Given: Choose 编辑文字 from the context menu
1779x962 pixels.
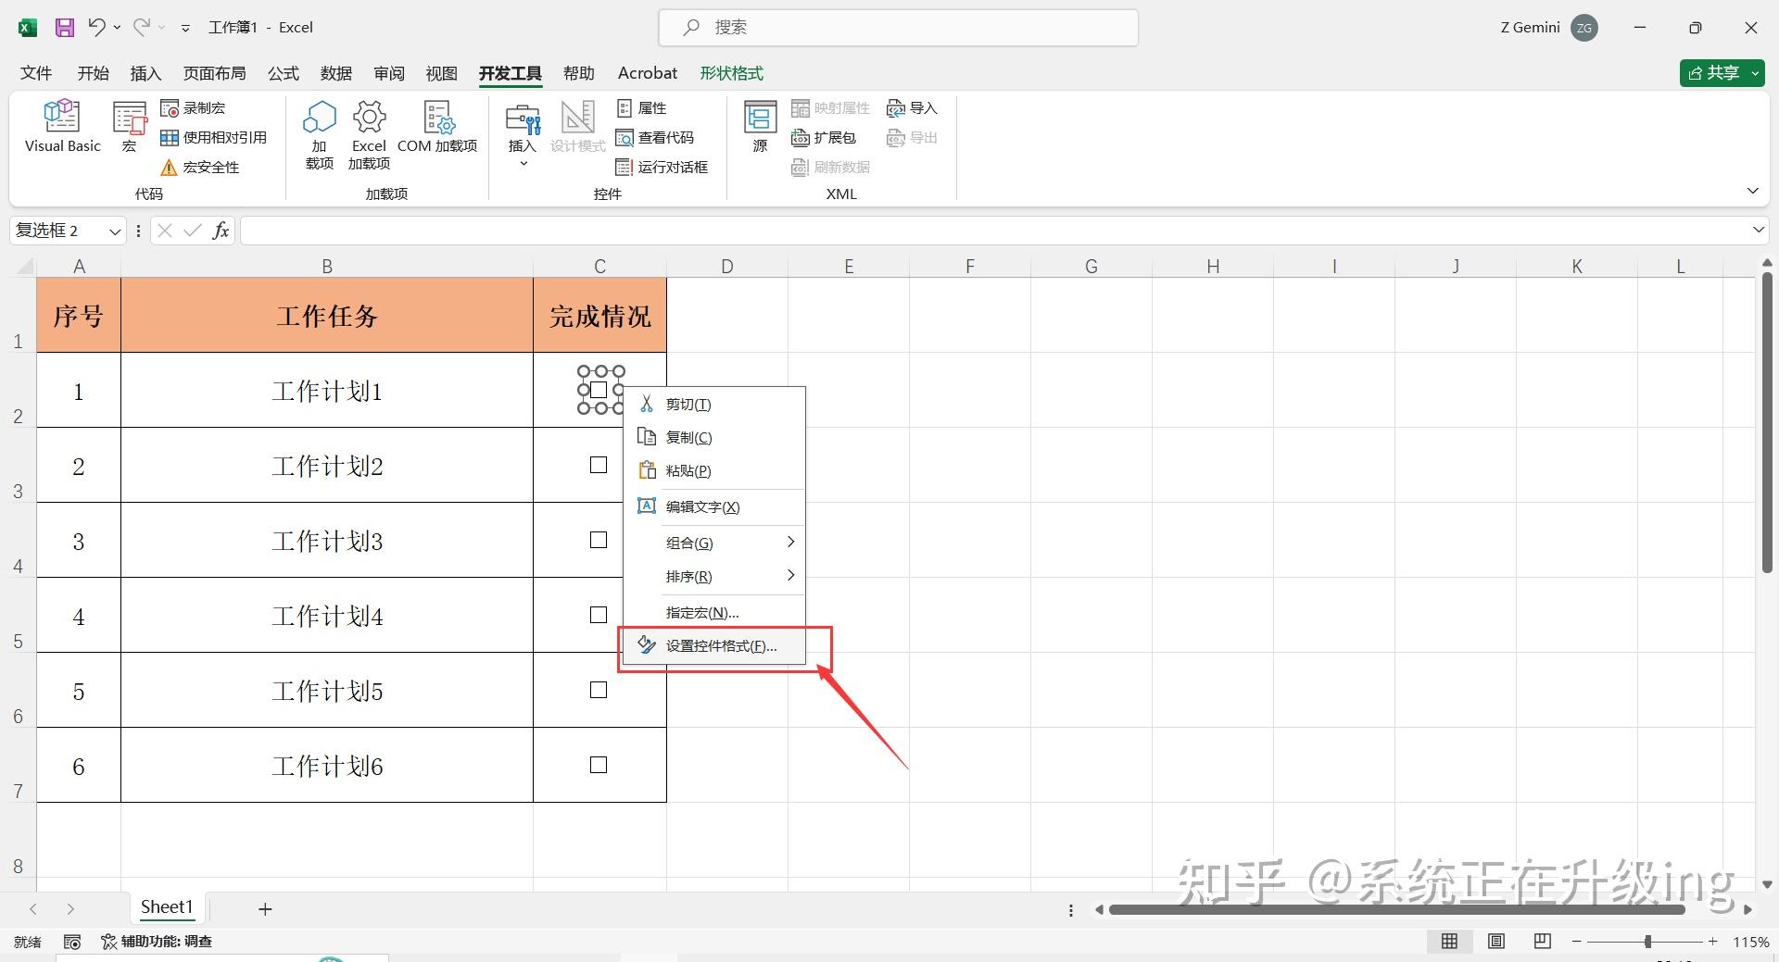Looking at the screenshot, I should pos(713,506).
